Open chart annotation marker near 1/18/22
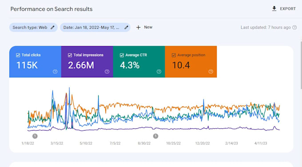 pos(35,136)
